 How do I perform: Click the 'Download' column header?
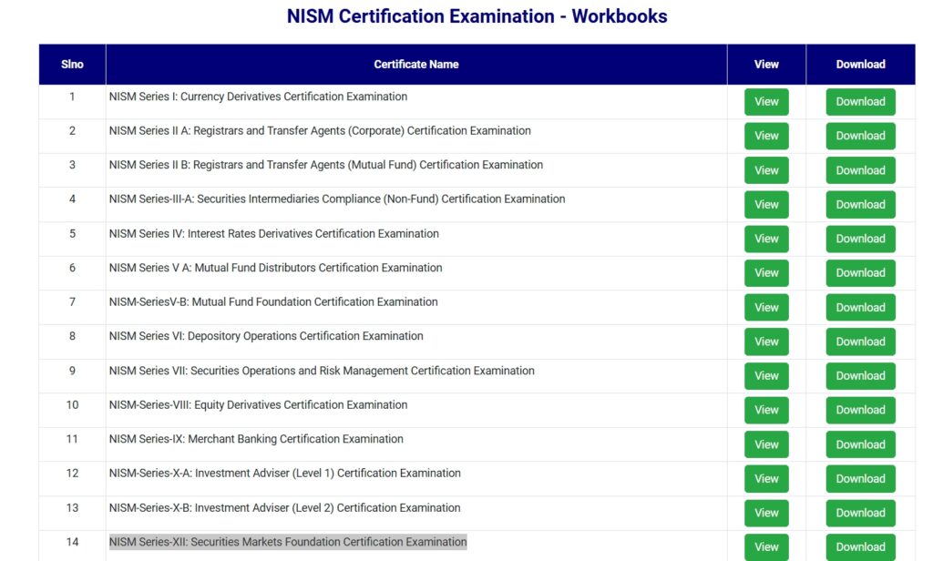pyautogui.click(x=860, y=65)
